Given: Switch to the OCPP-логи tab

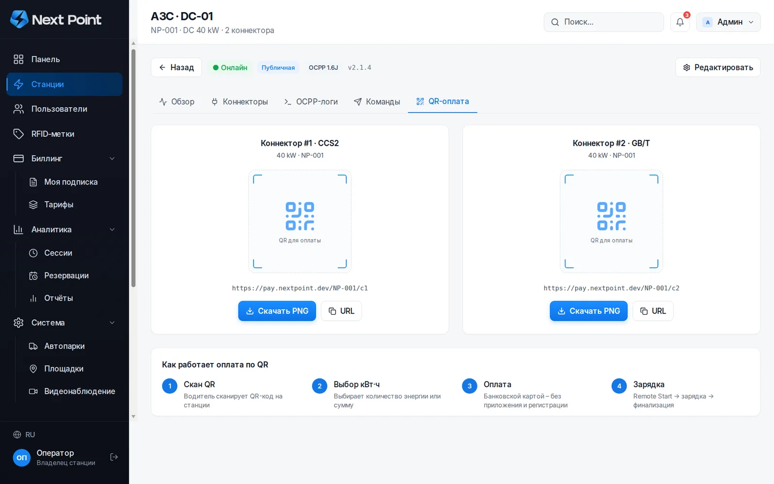Looking at the screenshot, I should point(311,102).
